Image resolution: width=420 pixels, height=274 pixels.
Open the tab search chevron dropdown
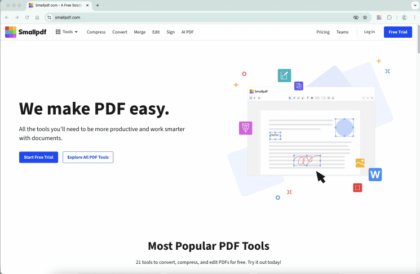point(414,5)
